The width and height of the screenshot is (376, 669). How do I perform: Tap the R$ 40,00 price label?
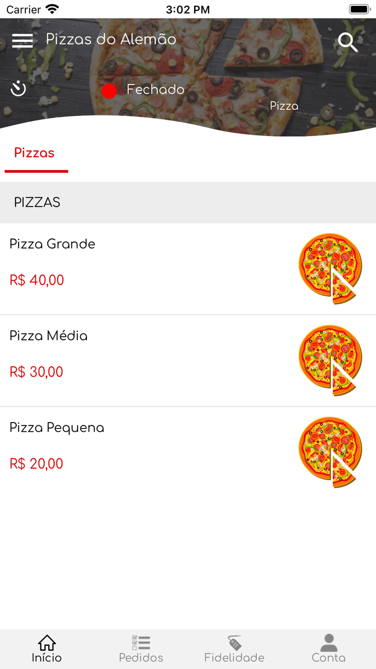[x=36, y=280]
